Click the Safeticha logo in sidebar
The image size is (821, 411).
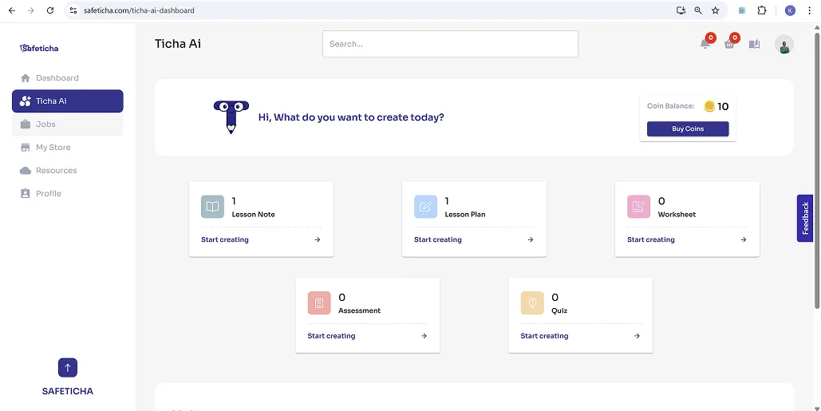point(39,48)
